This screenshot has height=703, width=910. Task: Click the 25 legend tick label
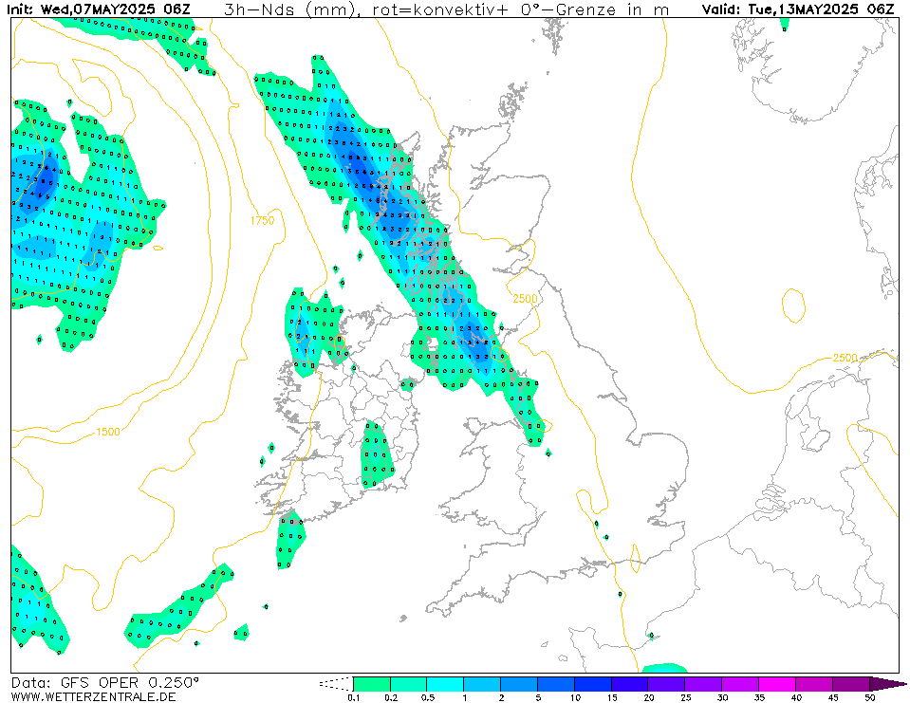685,697
